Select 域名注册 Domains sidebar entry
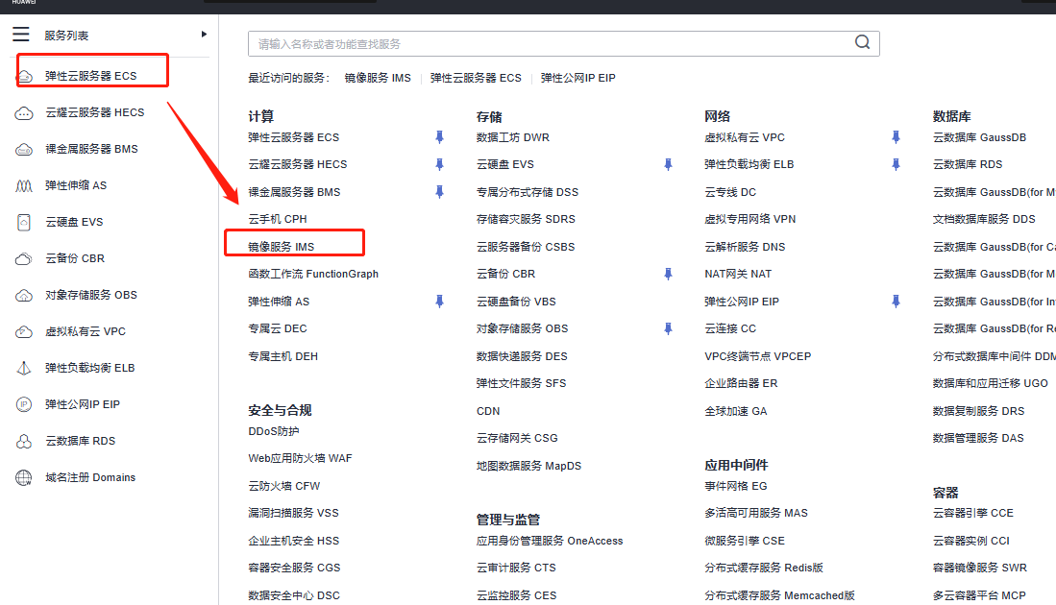1056x605 pixels. point(90,477)
